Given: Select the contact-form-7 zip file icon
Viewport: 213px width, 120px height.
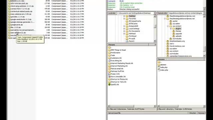Looking at the screenshot, I should coord(10,9).
